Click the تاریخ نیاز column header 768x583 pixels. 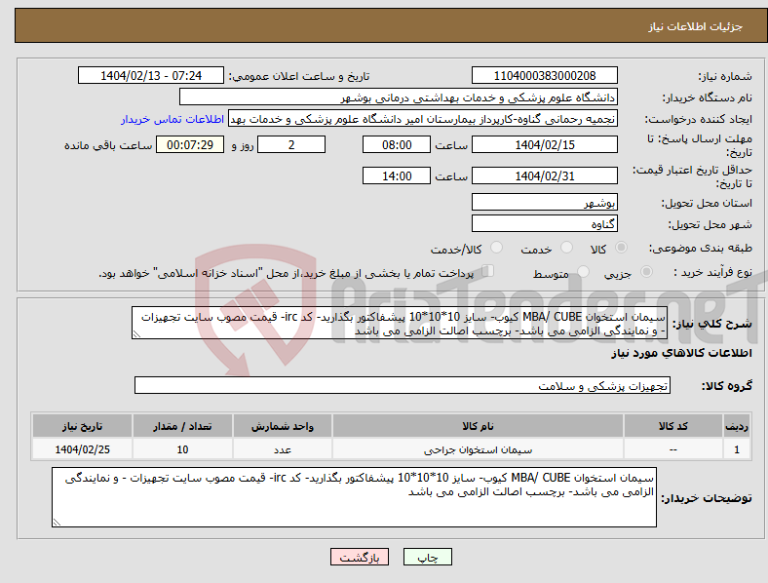click(82, 426)
